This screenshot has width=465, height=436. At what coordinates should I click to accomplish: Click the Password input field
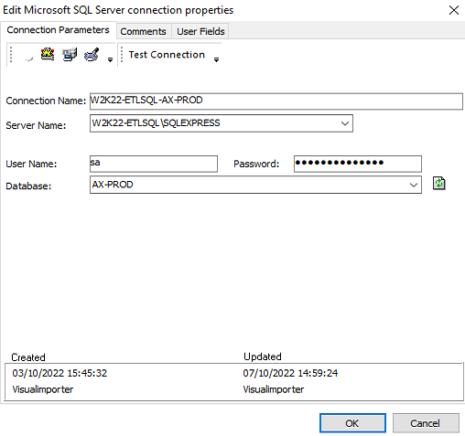coord(358,164)
